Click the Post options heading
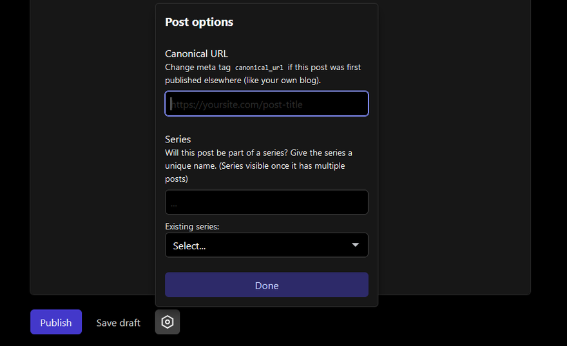The height and width of the screenshot is (346, 567). (x=199, y=22)
